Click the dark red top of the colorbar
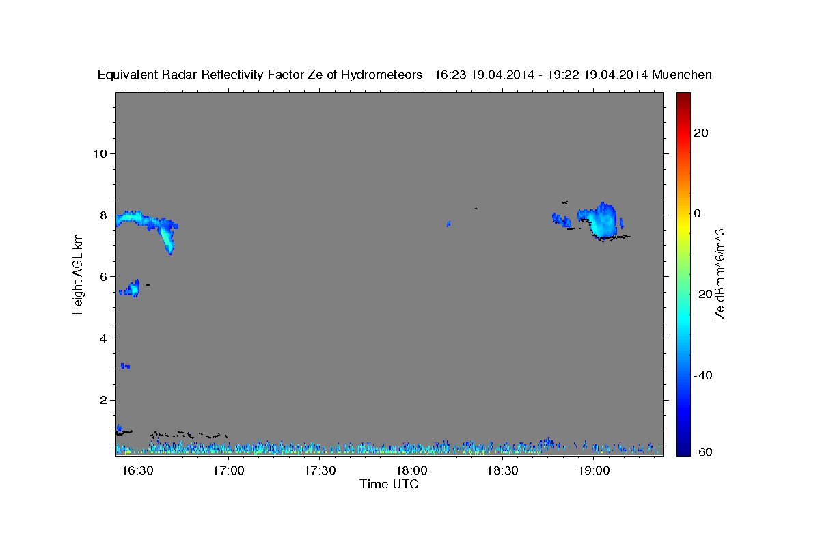Image resolution: width=820 pixels, height=547 pixels. pyautogui.click(x=683, y=99)
